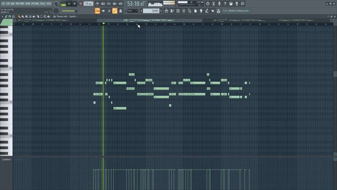Arm the record button

pyautogui.click(x=81, y=4)
